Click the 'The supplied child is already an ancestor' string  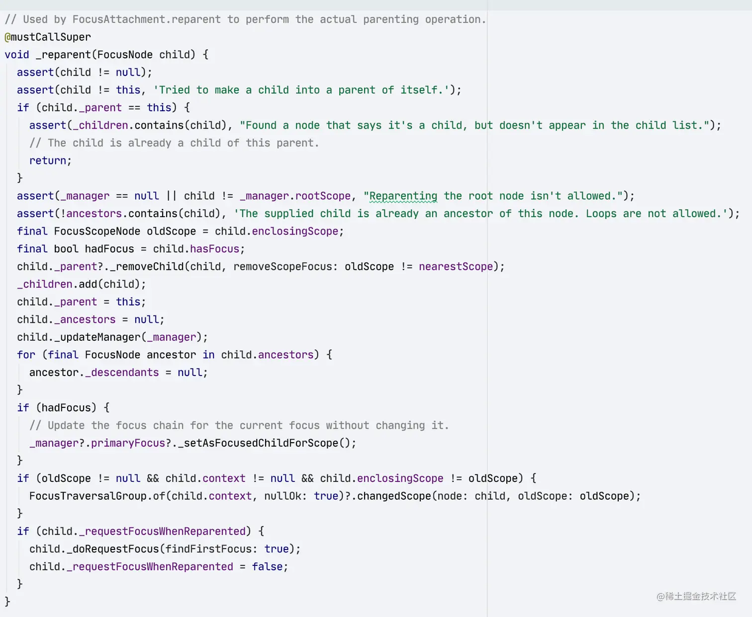(480, 214)
